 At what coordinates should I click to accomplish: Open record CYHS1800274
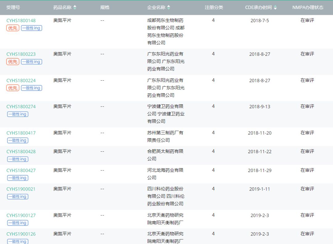tap(21, 107)
